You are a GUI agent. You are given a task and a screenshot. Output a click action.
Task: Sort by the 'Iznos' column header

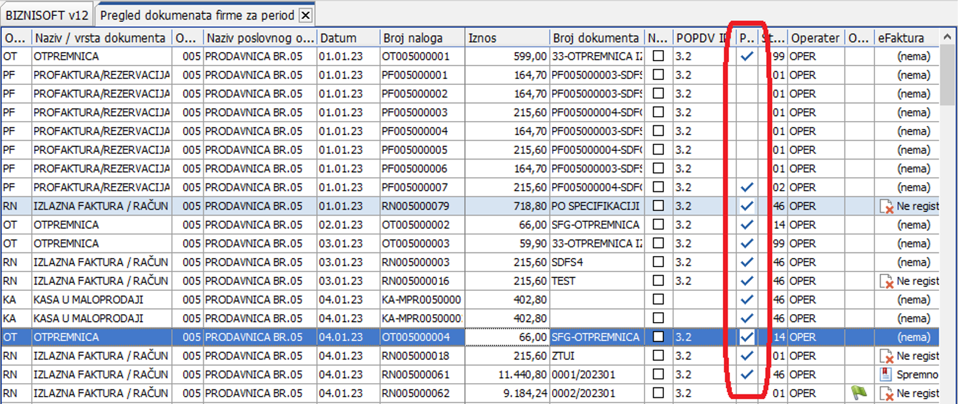507,38
